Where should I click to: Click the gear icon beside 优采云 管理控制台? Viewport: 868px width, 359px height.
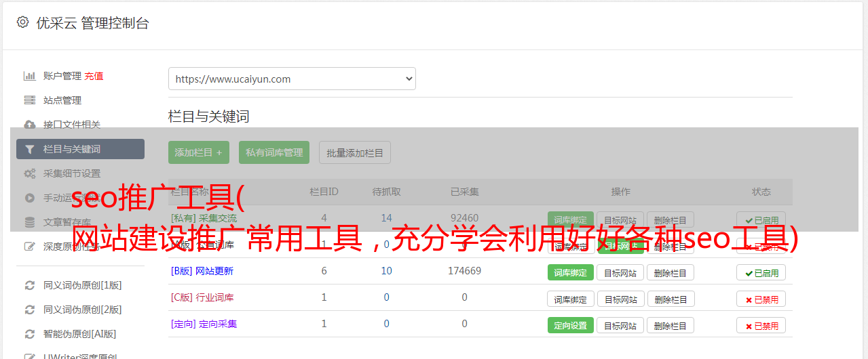pos(22,22)
